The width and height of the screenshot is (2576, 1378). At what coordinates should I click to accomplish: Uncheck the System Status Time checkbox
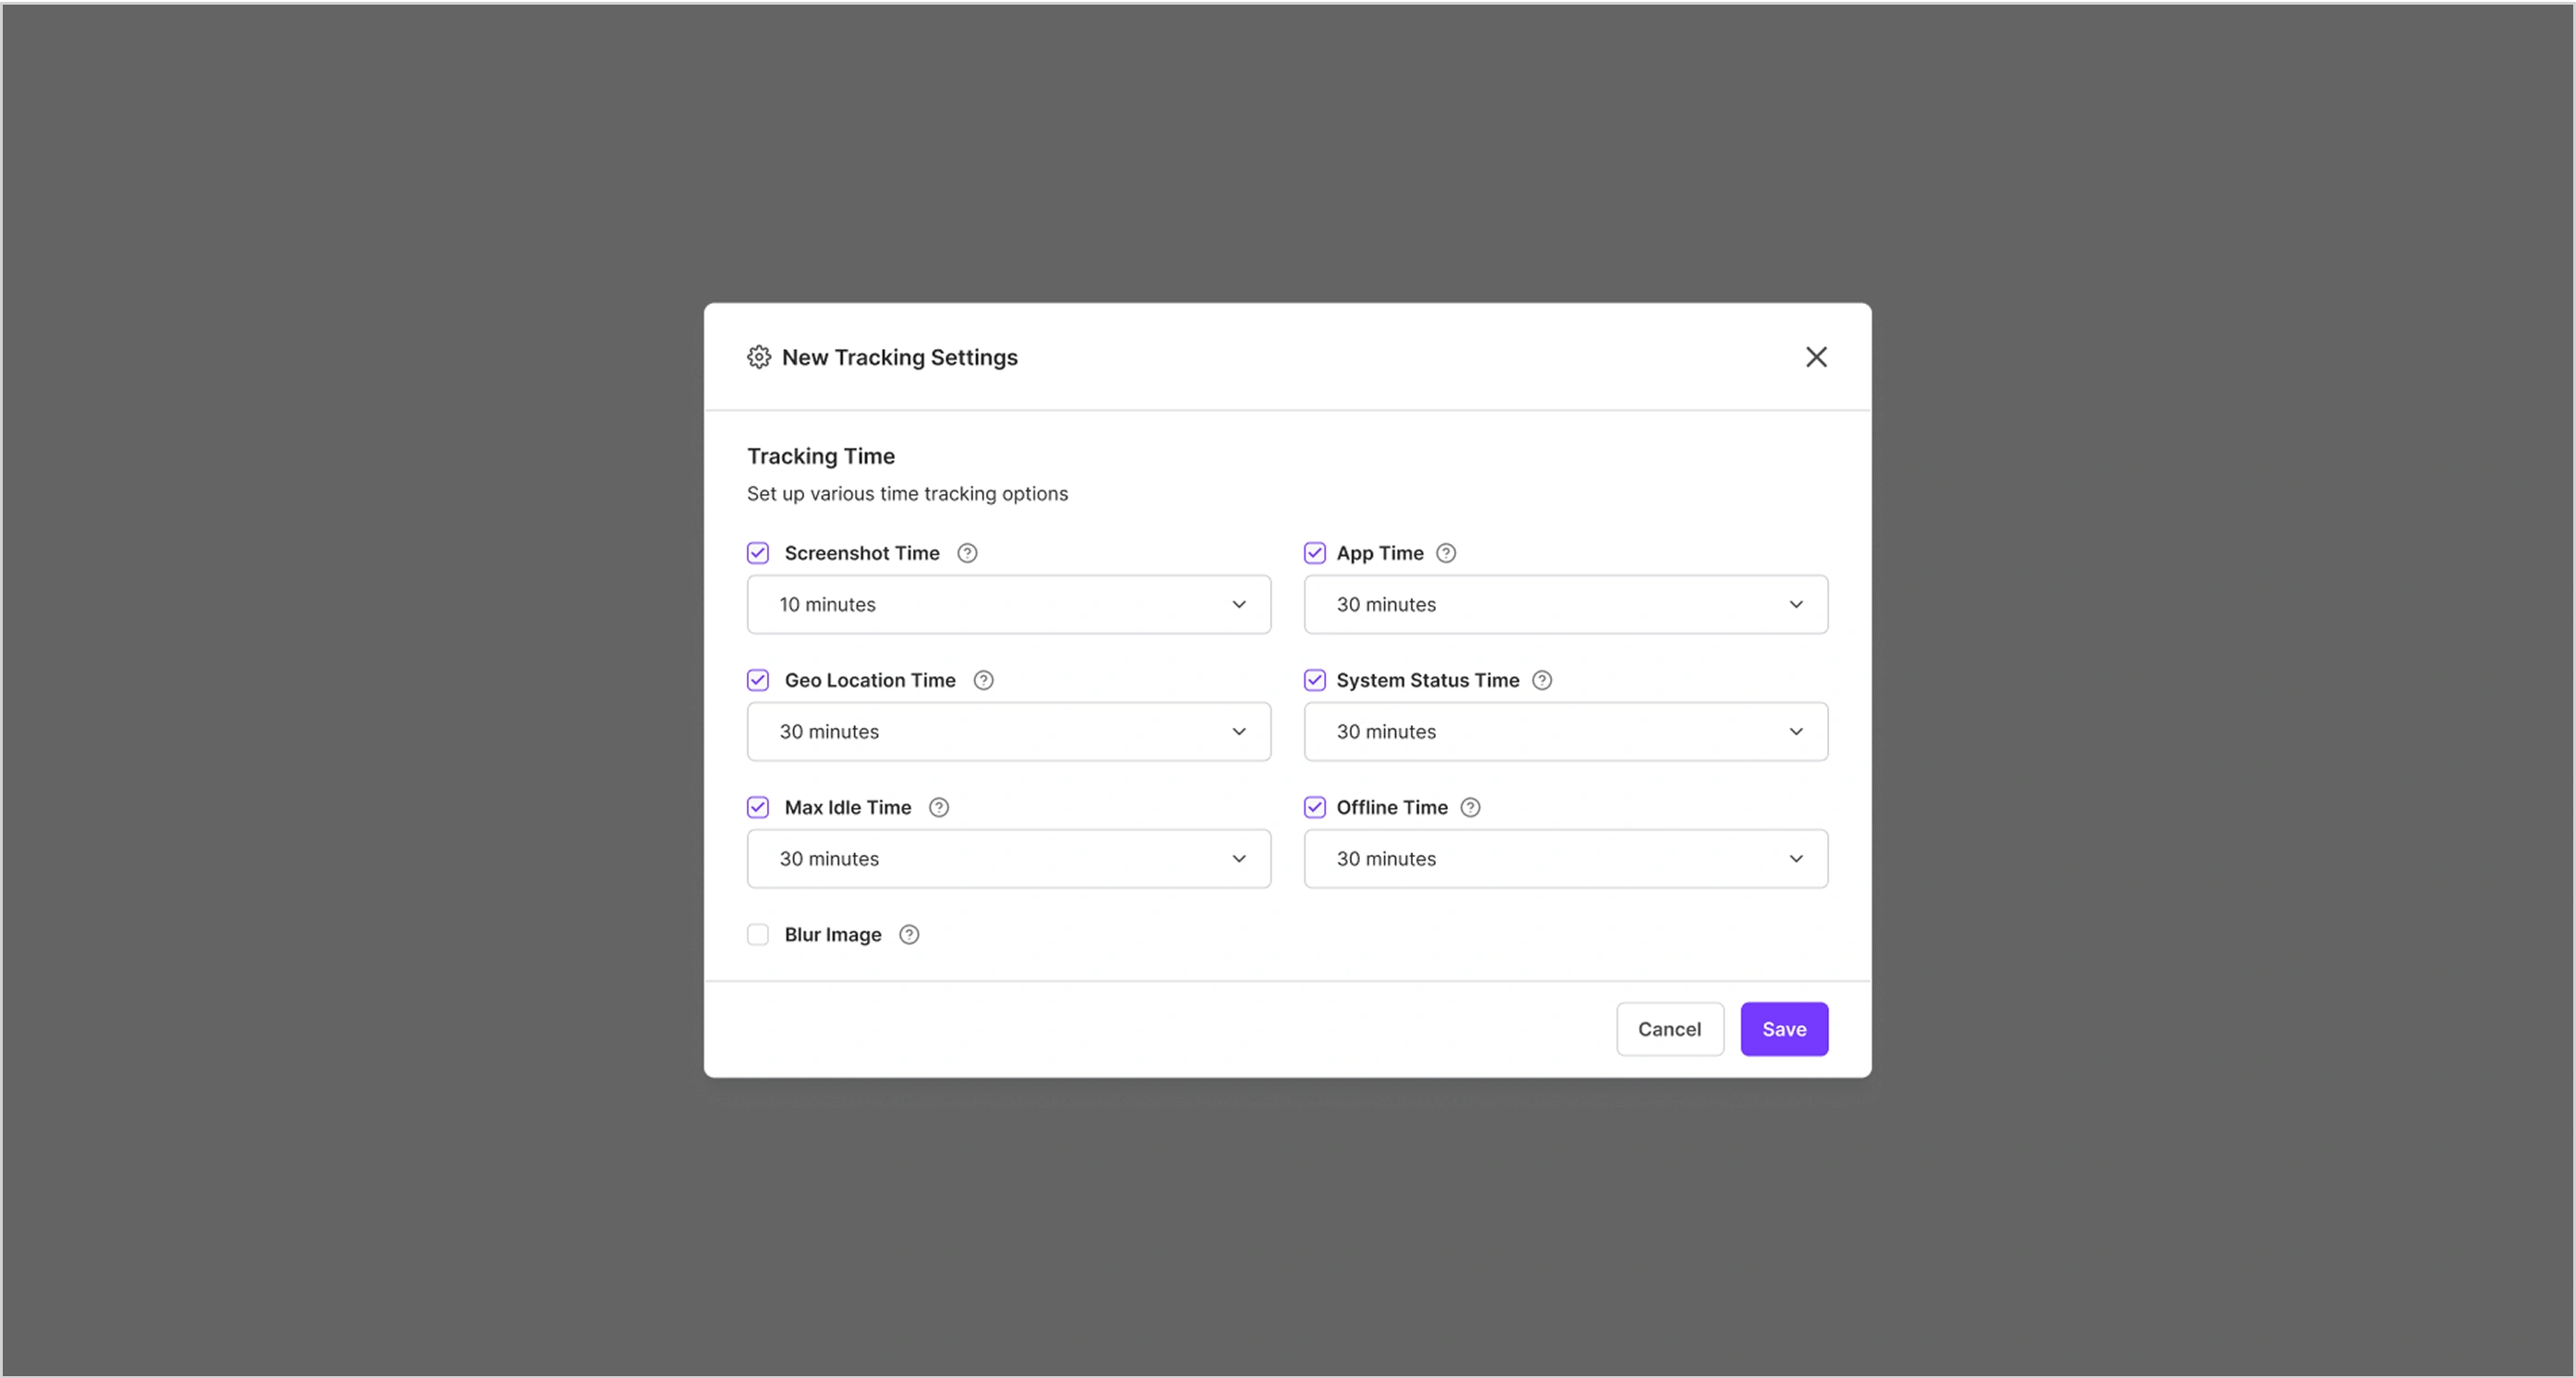pos(1315,680)
